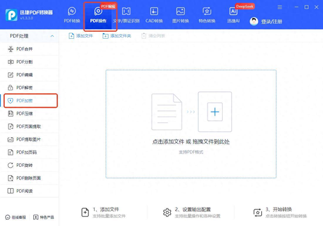Click the blue plus add-file icon
The width and height of the screenshot is (323, 226).
(215, 112)
